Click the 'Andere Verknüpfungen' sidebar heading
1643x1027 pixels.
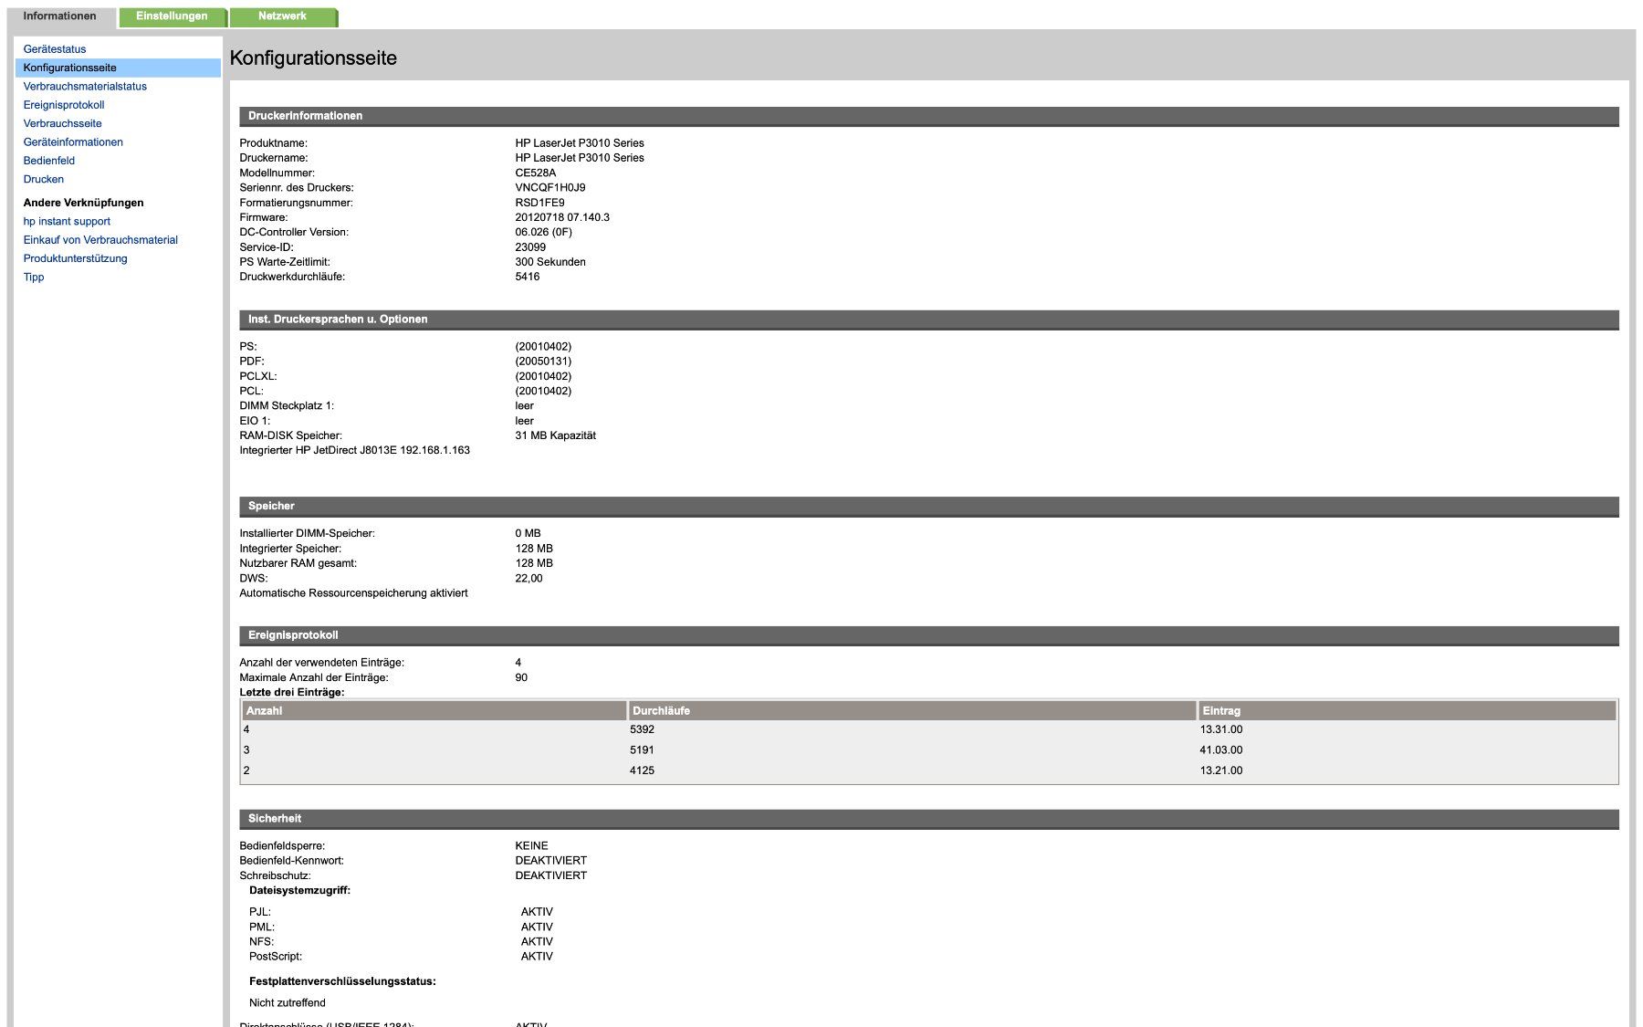click(84, 203)
